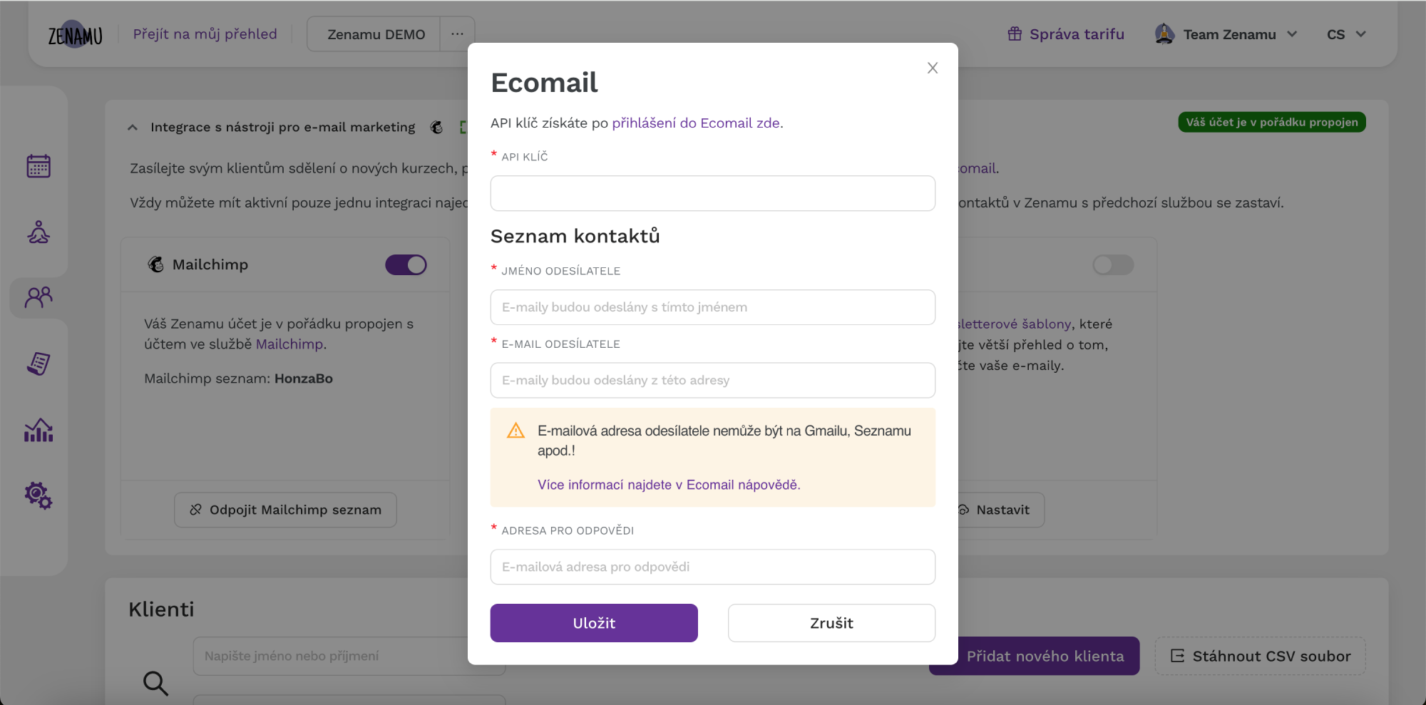Click the Uložit button
The height and width of the screenshot is (705, 1426).
point(594,623)
